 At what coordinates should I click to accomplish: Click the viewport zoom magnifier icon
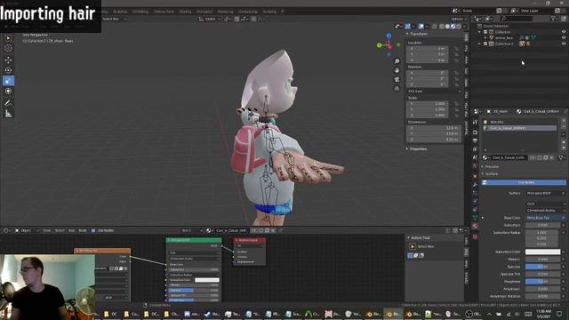397,61
